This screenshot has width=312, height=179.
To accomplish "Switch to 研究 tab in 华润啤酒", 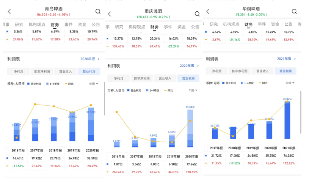I will click(x=214, y=24).
